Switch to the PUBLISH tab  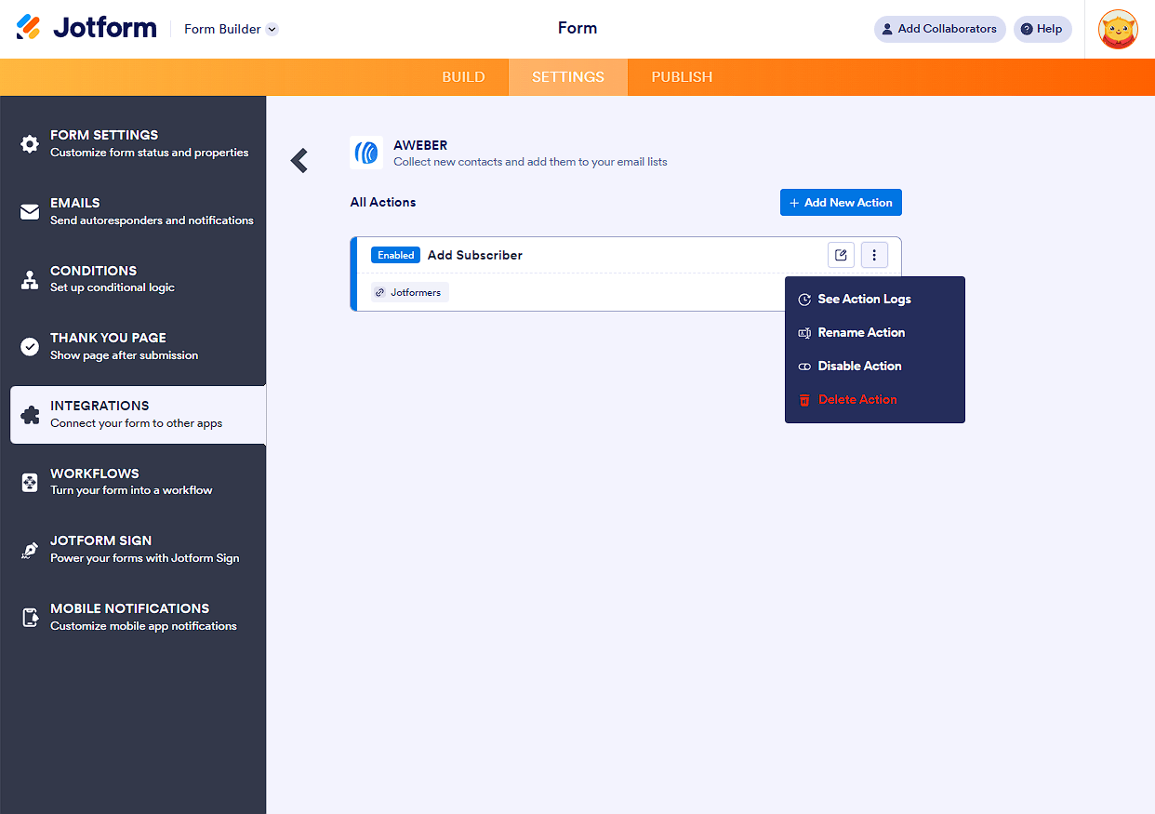tap(682, 77)
